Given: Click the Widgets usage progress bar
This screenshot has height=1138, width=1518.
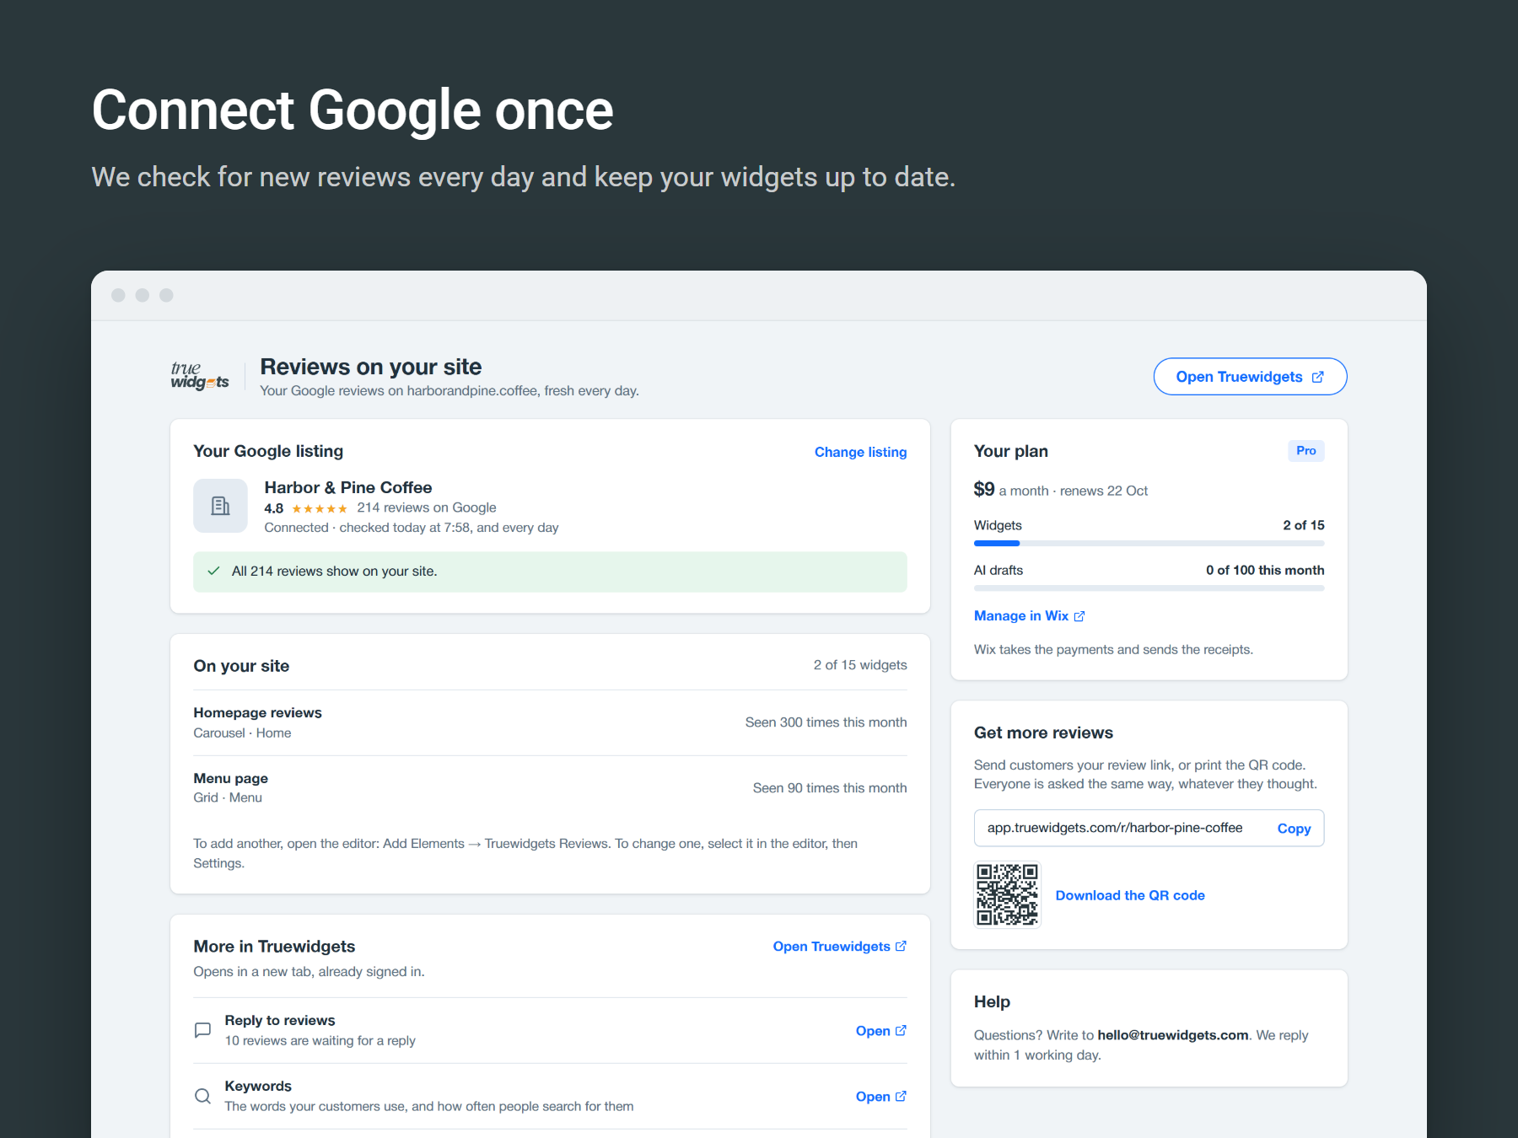Looking at the screenshot, I should pyautogui.click(x=1149, y=544).
